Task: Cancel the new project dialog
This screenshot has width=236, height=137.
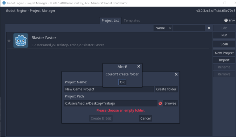Action: coord(145,118)
